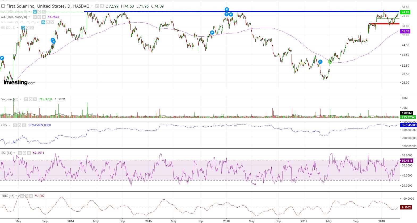This screenshot has height=223, width=417.
Task: Click the 9.1062 TRIX label on axis
Action: [x=406, y=207]
